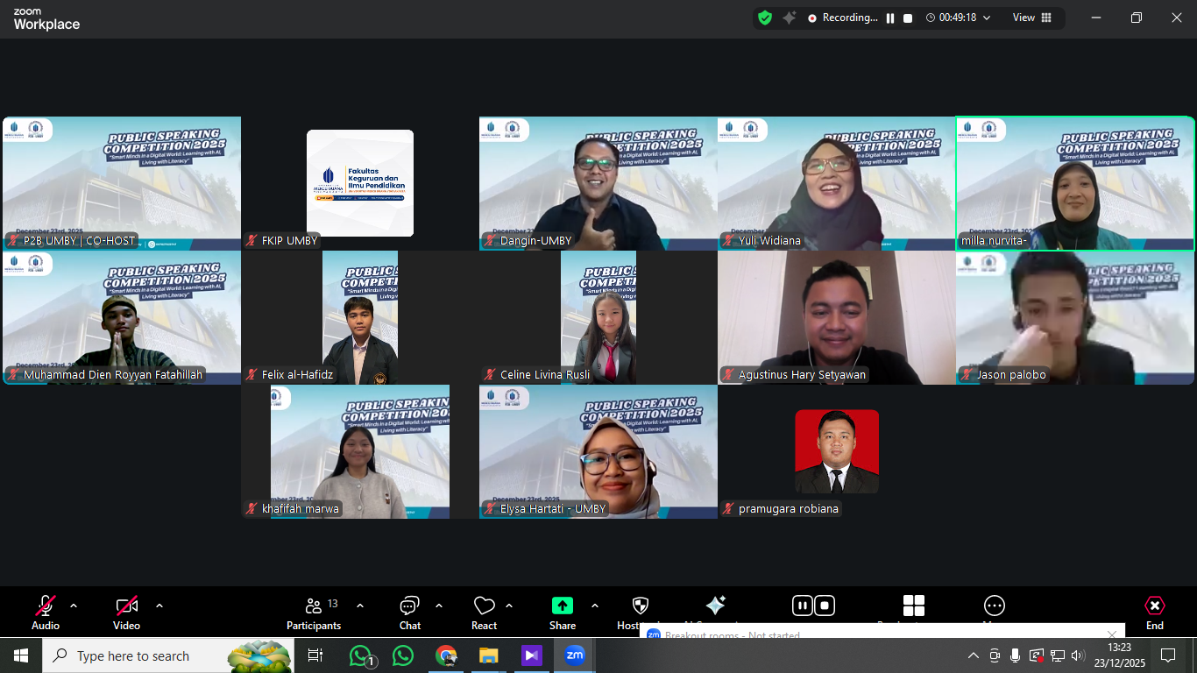
Task: Open the More options ellipsis icon
Action: pyautogui.click(x=994, y=606)
